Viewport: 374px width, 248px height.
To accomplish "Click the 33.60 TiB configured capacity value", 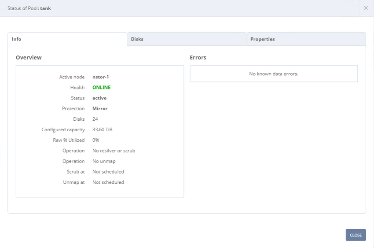I will pos(103,130).
